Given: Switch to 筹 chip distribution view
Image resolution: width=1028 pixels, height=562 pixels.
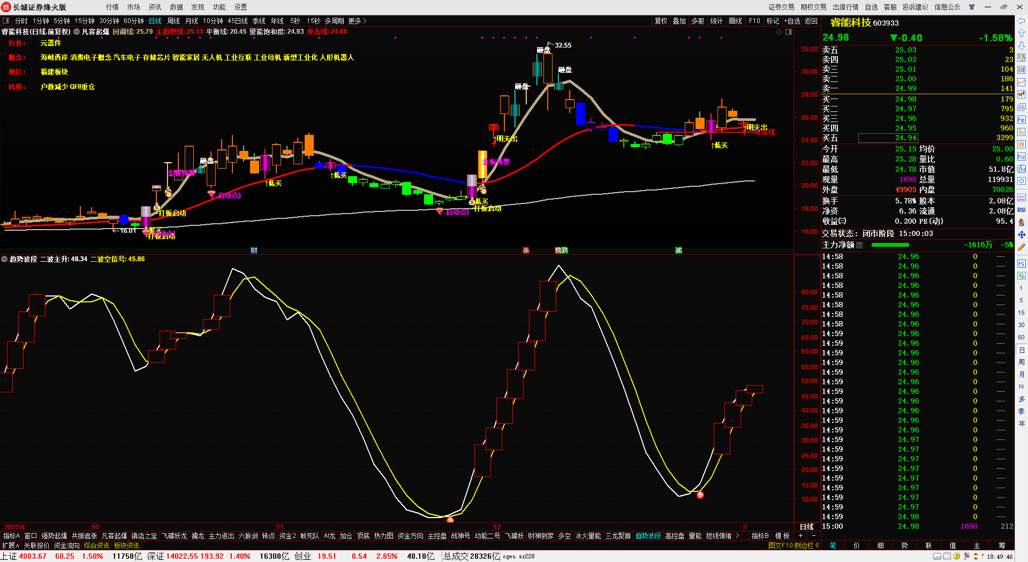Looking at the screenshot, I should pos(1002,545).
